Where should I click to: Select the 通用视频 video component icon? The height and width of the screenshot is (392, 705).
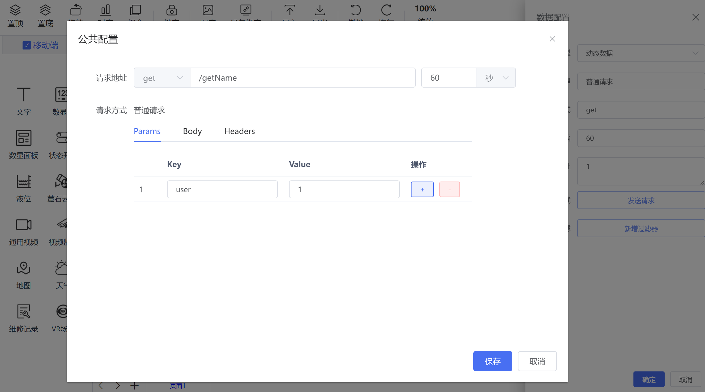coord(23,225)
